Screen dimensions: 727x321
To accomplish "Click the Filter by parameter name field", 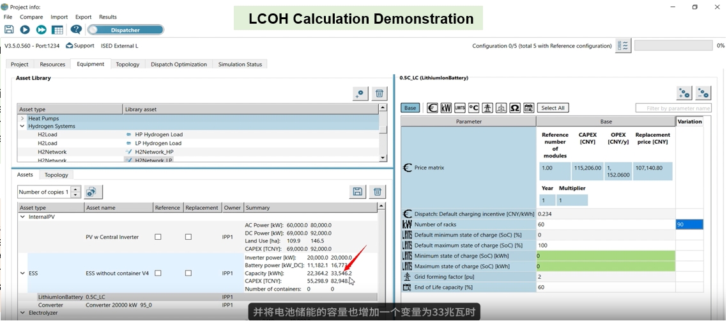I will 673,108.
